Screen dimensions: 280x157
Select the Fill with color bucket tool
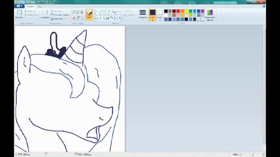pos(78,13)
